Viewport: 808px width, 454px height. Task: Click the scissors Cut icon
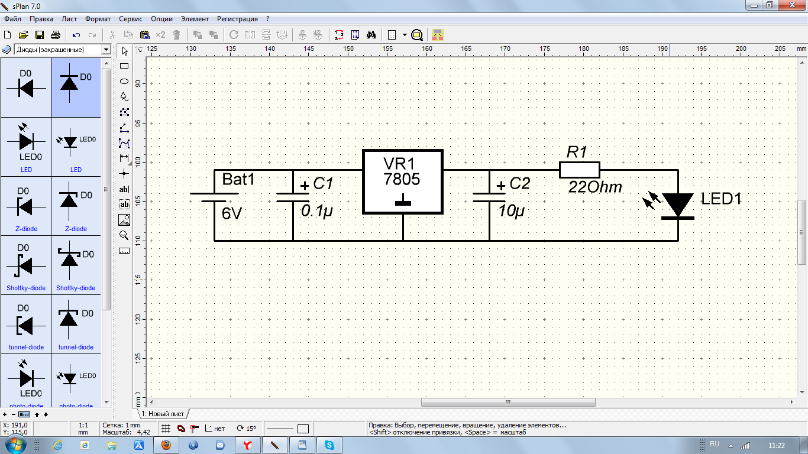pos(112,35)
